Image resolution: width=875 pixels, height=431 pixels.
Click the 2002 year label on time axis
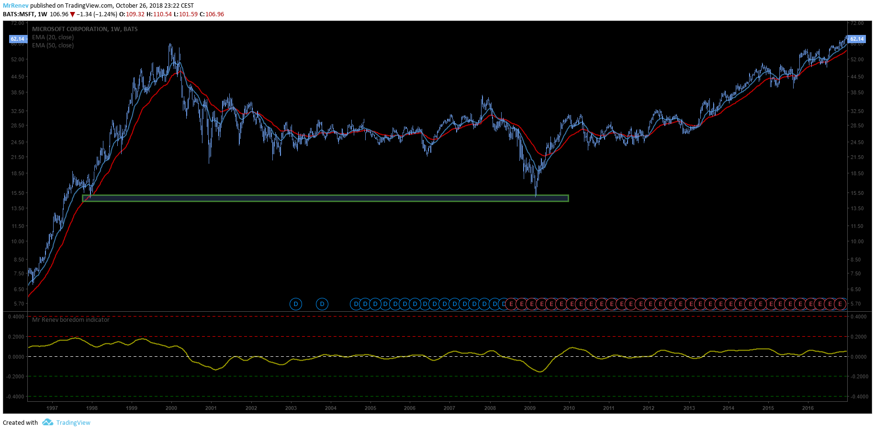click(251, 408)
